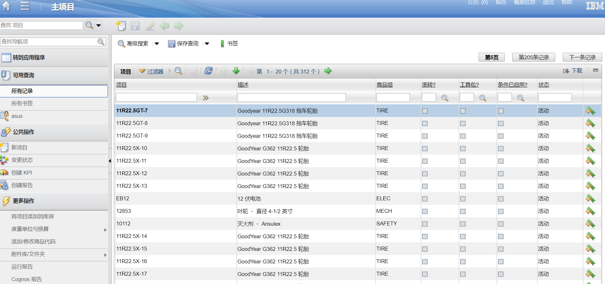The width and height of the screenshot is (605, 284).
Task: Click the 查找 项目 search field
Action: tap(41, 25)
